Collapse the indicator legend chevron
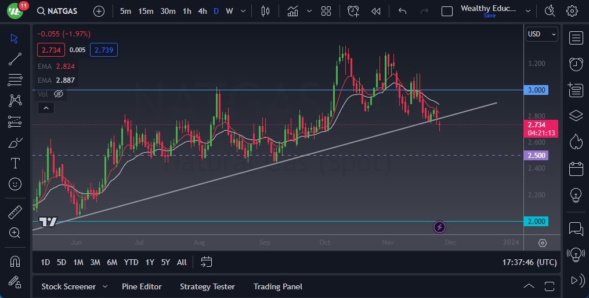The height and width of the screenshot is (298, 589). (x=45, y=108)
